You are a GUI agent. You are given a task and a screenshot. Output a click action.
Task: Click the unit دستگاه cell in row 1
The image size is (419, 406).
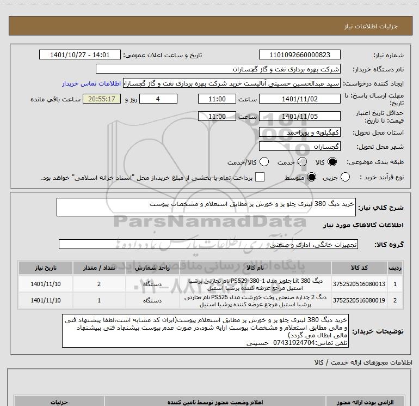[x=152, y=284]
